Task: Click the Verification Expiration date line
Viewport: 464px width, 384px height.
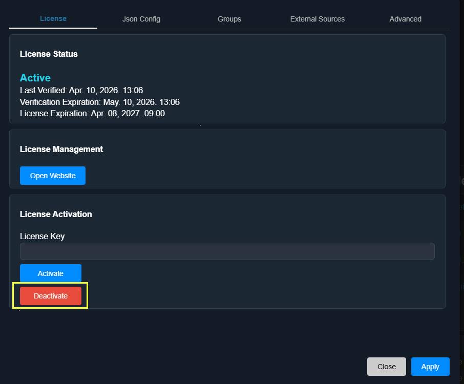Action: click(x=99, y=102)
